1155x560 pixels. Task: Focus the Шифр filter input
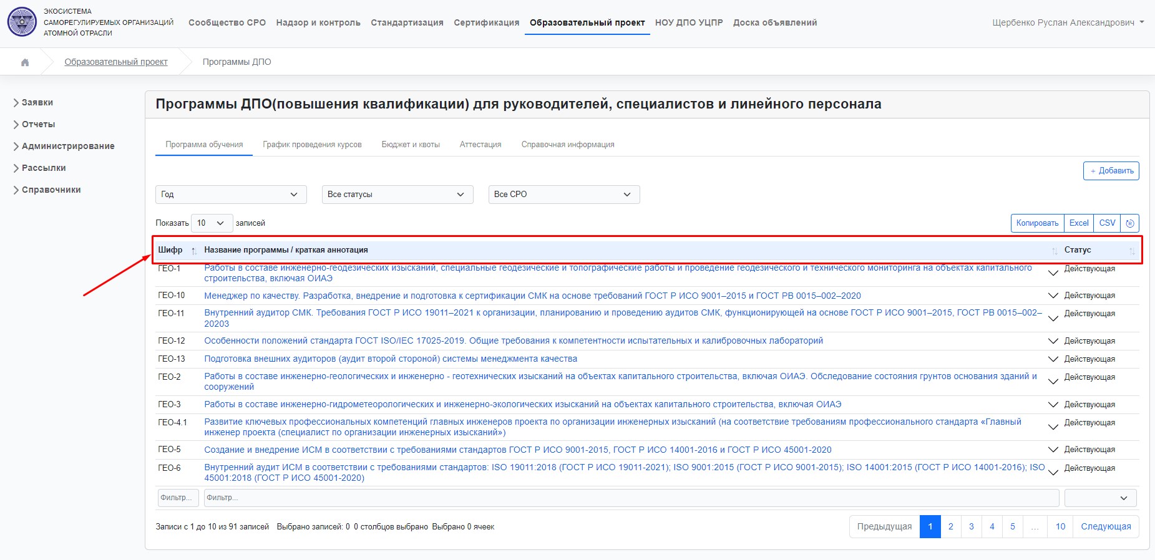(178, 498)
